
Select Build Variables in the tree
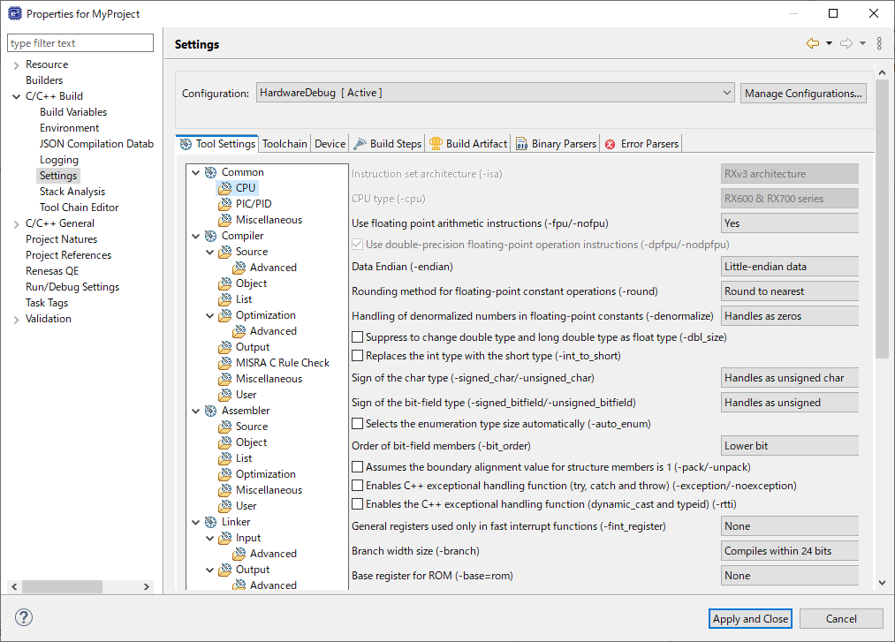point(73,112)
